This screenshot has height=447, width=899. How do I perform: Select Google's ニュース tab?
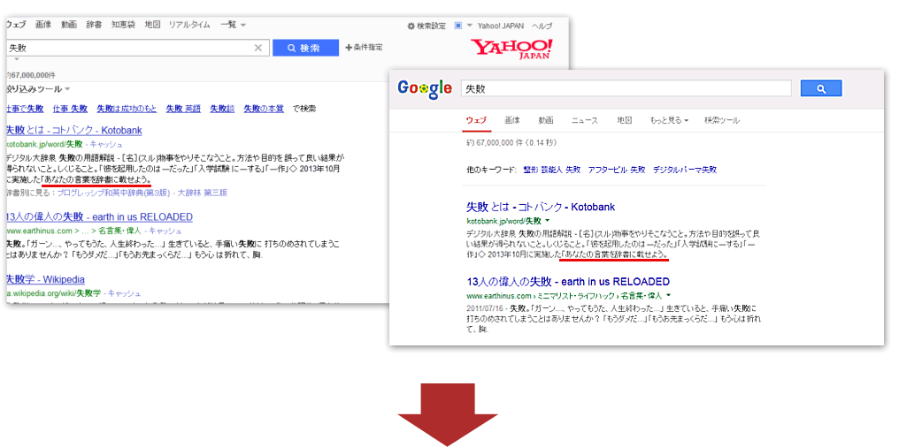click(x=585, y=120)
